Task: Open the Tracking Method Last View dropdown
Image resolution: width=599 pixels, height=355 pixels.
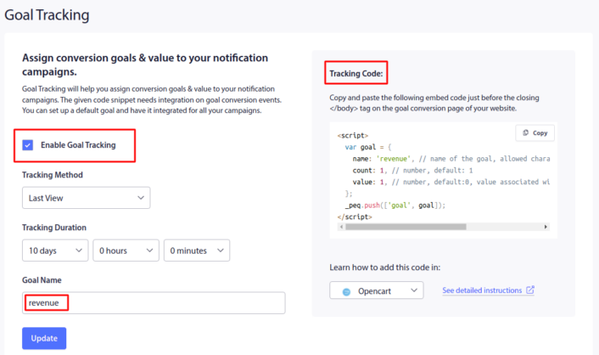Action: coord(86,198)
